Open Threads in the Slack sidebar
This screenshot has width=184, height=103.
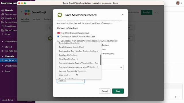point(9,10)
